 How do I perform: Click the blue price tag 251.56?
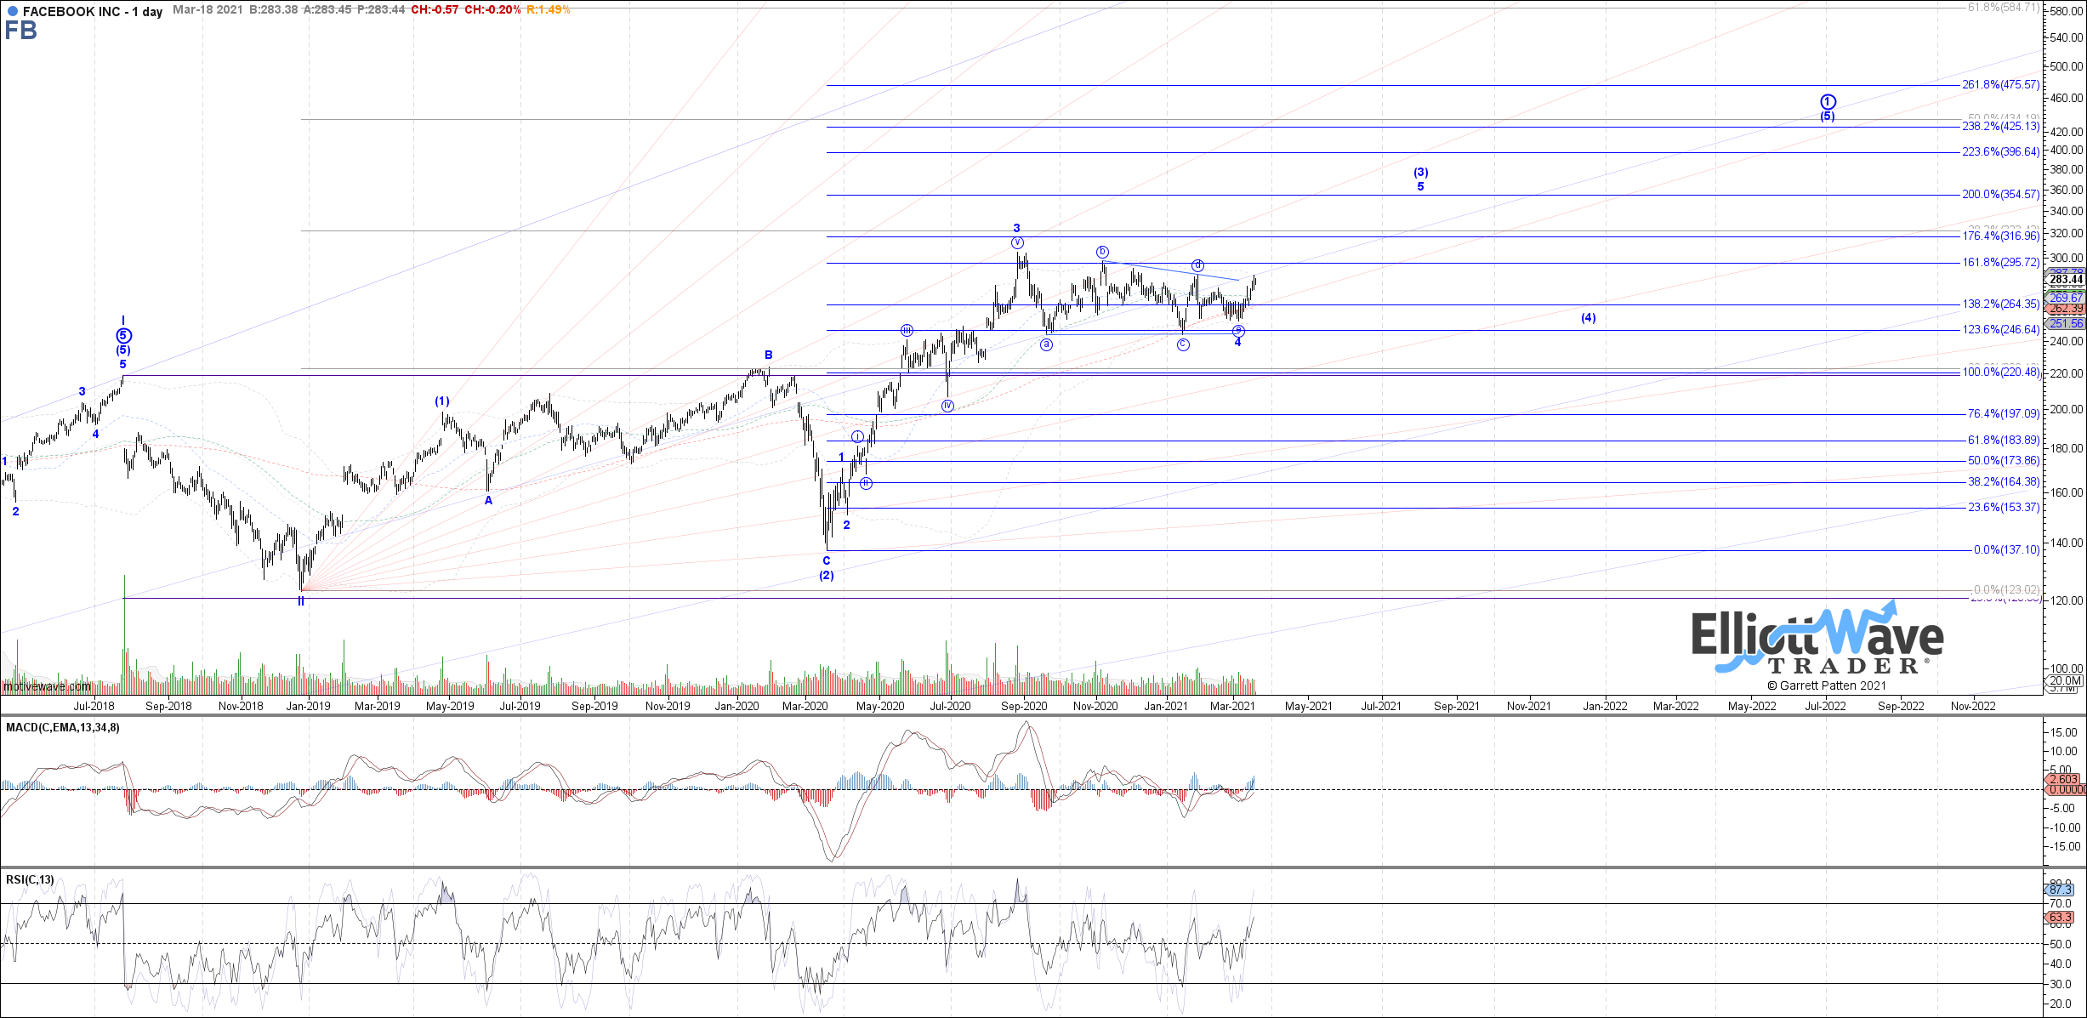tap(2066, 324)
